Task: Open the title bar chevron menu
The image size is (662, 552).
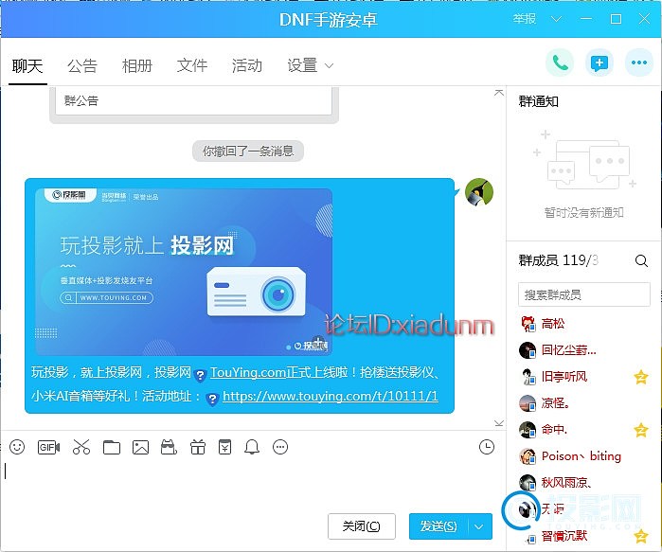Action: (x=557, y=19)
